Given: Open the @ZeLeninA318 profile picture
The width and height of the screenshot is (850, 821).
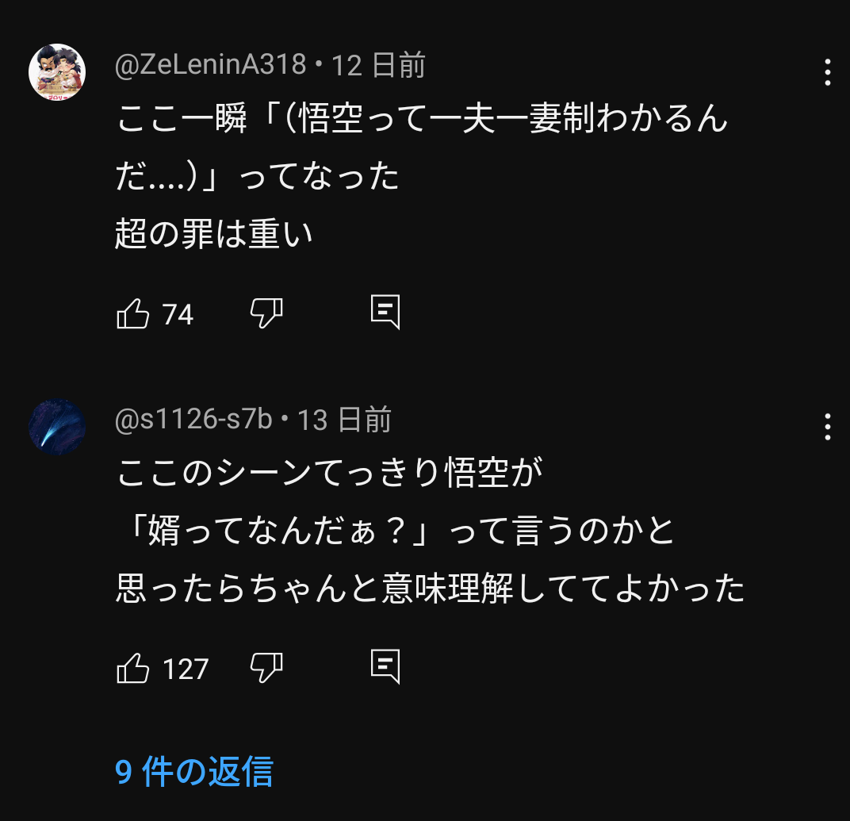Looking at the screenshot, I should 57,72.
